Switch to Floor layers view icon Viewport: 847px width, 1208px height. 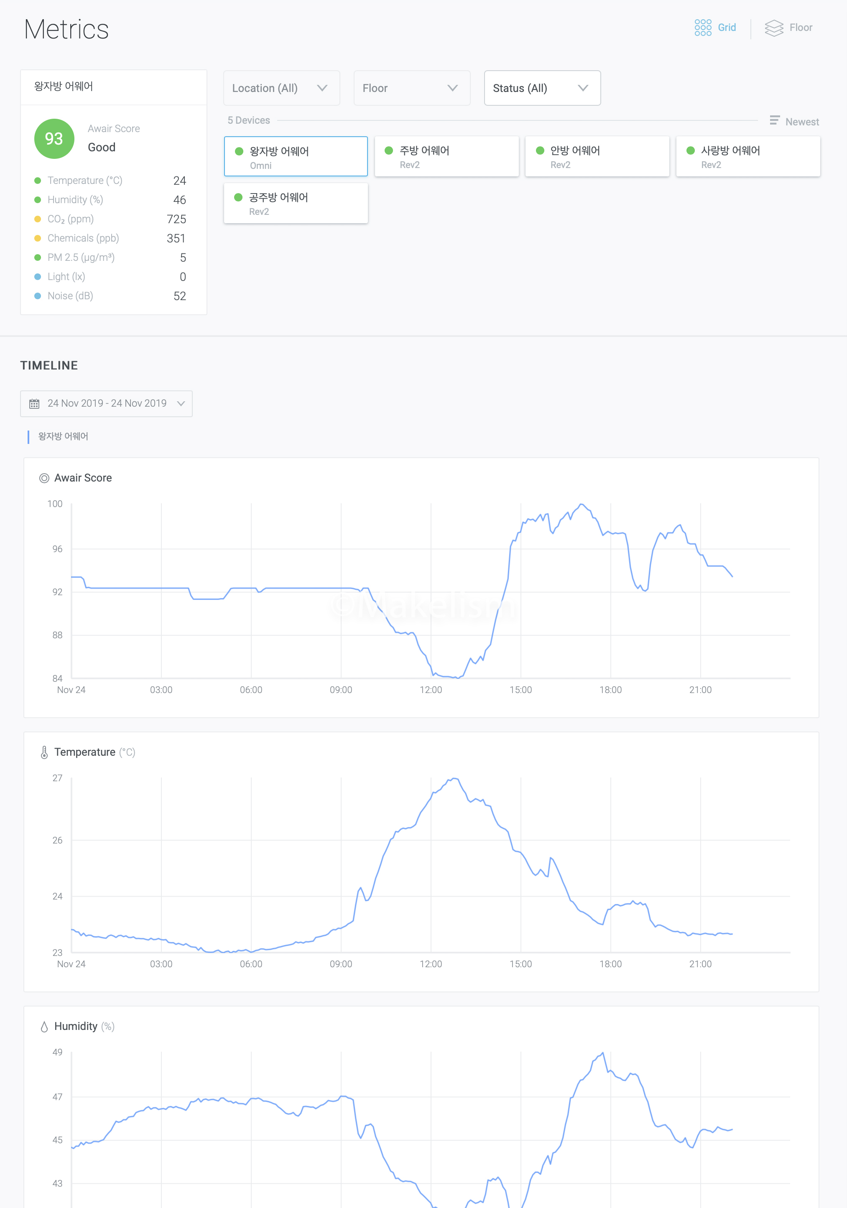pos(773,28)
